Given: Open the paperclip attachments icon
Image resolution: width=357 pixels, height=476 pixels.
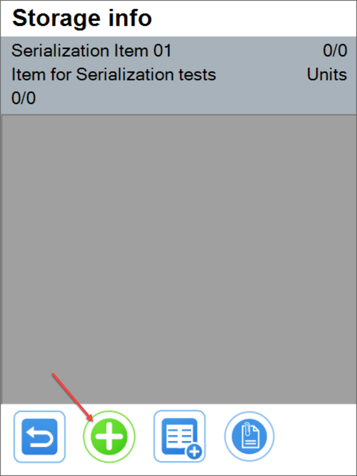Looking at the screenshot, I should 249,436.
